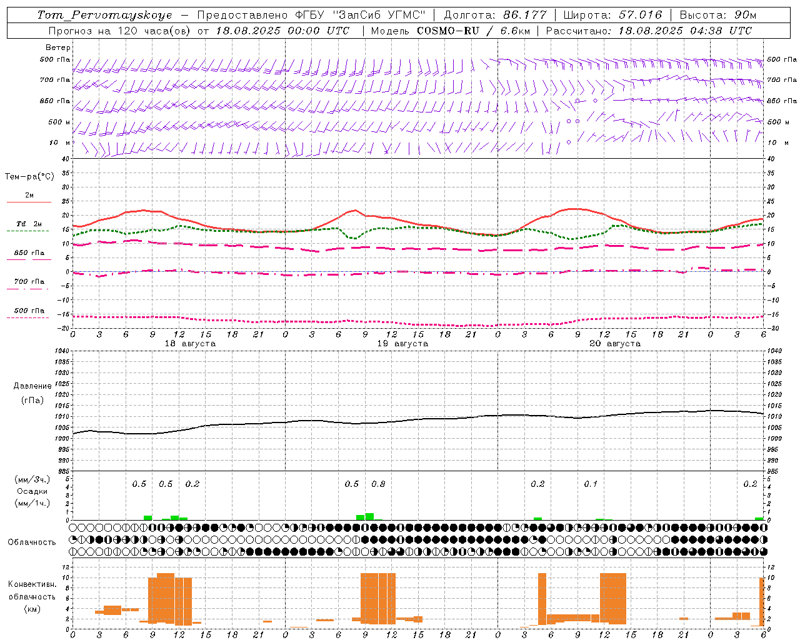The width and height of the screenshot is (800, 640).
Task: Click the "Давление" pressure panel label
Action: click(32, 386)
